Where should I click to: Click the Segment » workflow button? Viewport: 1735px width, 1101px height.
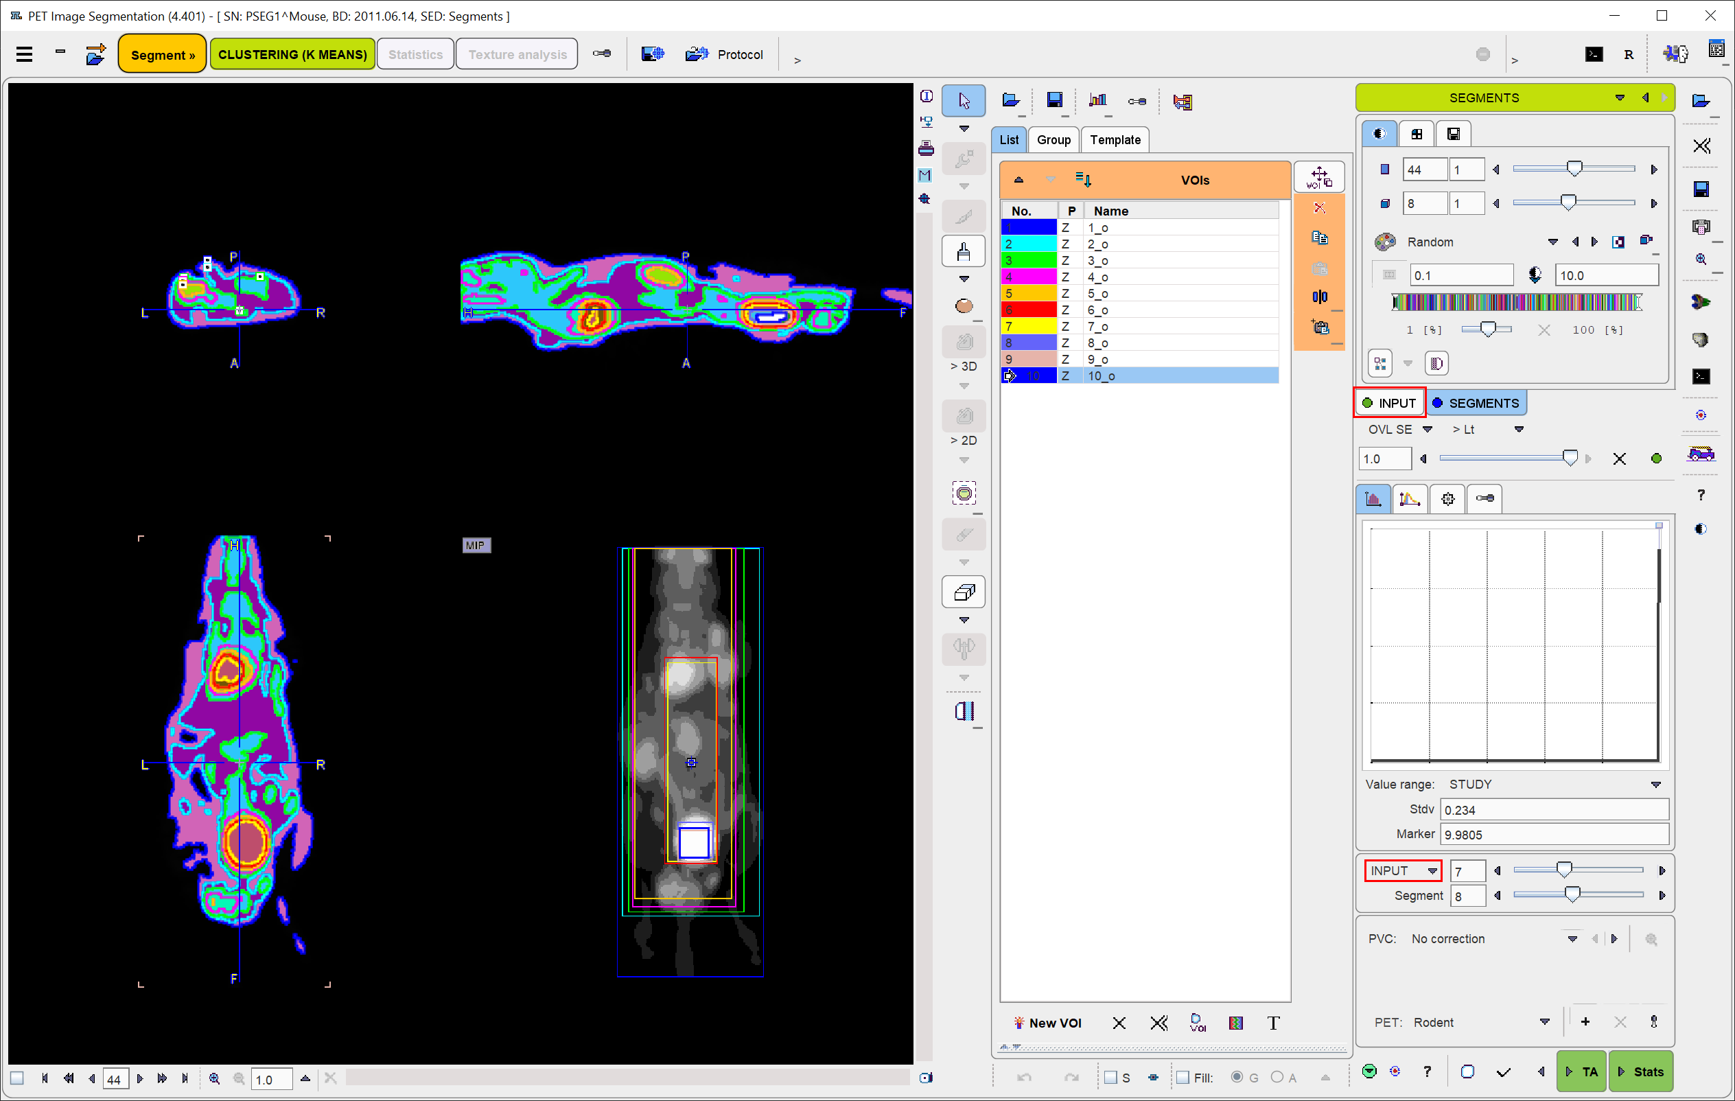[162, 54]
